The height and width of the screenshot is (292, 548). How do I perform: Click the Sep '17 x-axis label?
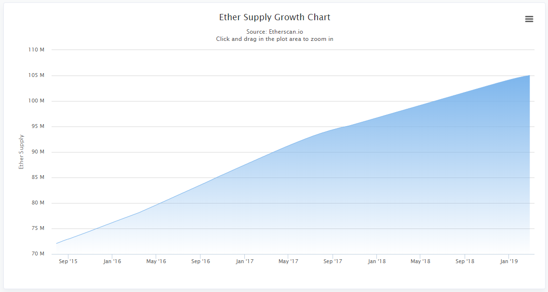click(333, 261)
